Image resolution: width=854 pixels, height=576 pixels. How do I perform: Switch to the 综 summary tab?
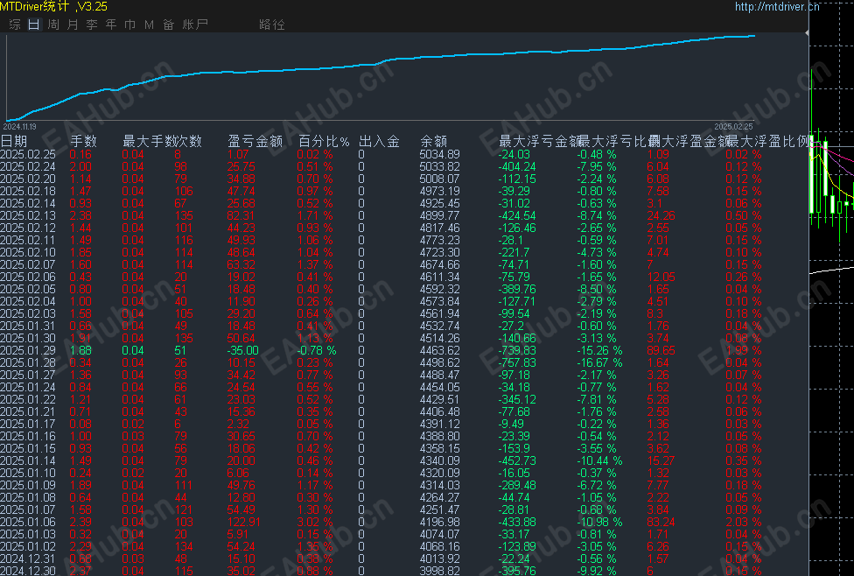tap(15, 25)
